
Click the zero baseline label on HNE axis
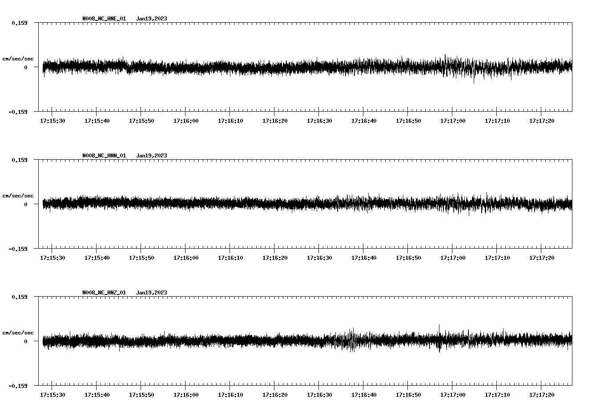(25, 67)
